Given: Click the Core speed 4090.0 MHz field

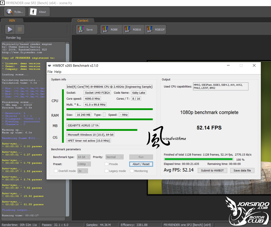Looking at the screenshot, I should click(92, 99).
